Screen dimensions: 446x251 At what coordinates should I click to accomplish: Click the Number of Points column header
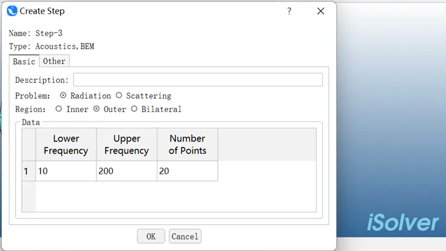pyautogui.click(x=187, y=144)
